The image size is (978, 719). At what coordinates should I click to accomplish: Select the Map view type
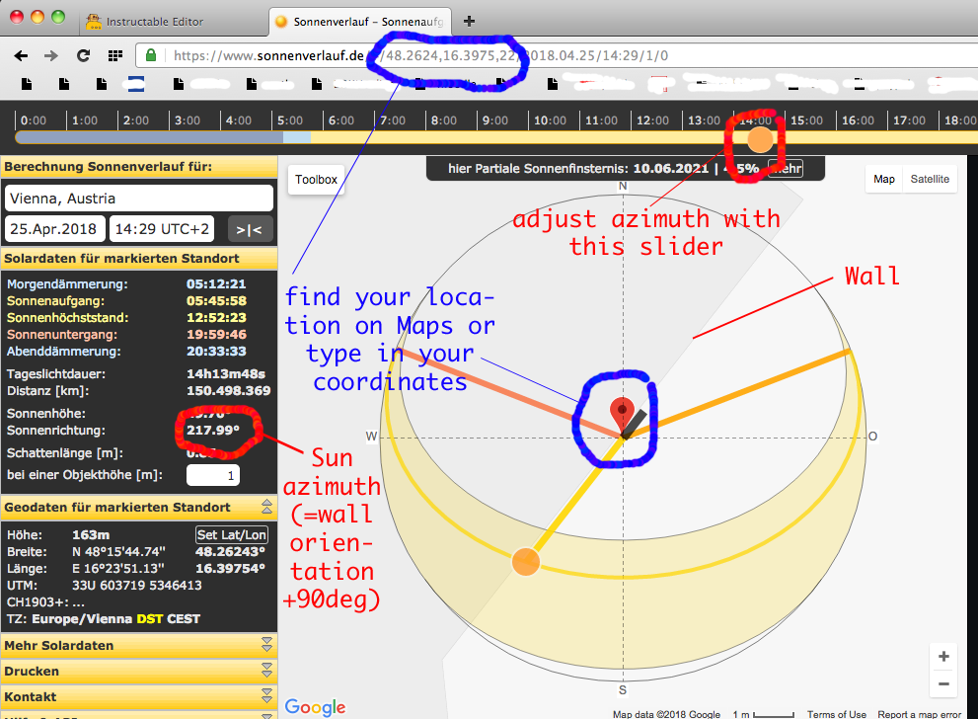pos(884,179)
